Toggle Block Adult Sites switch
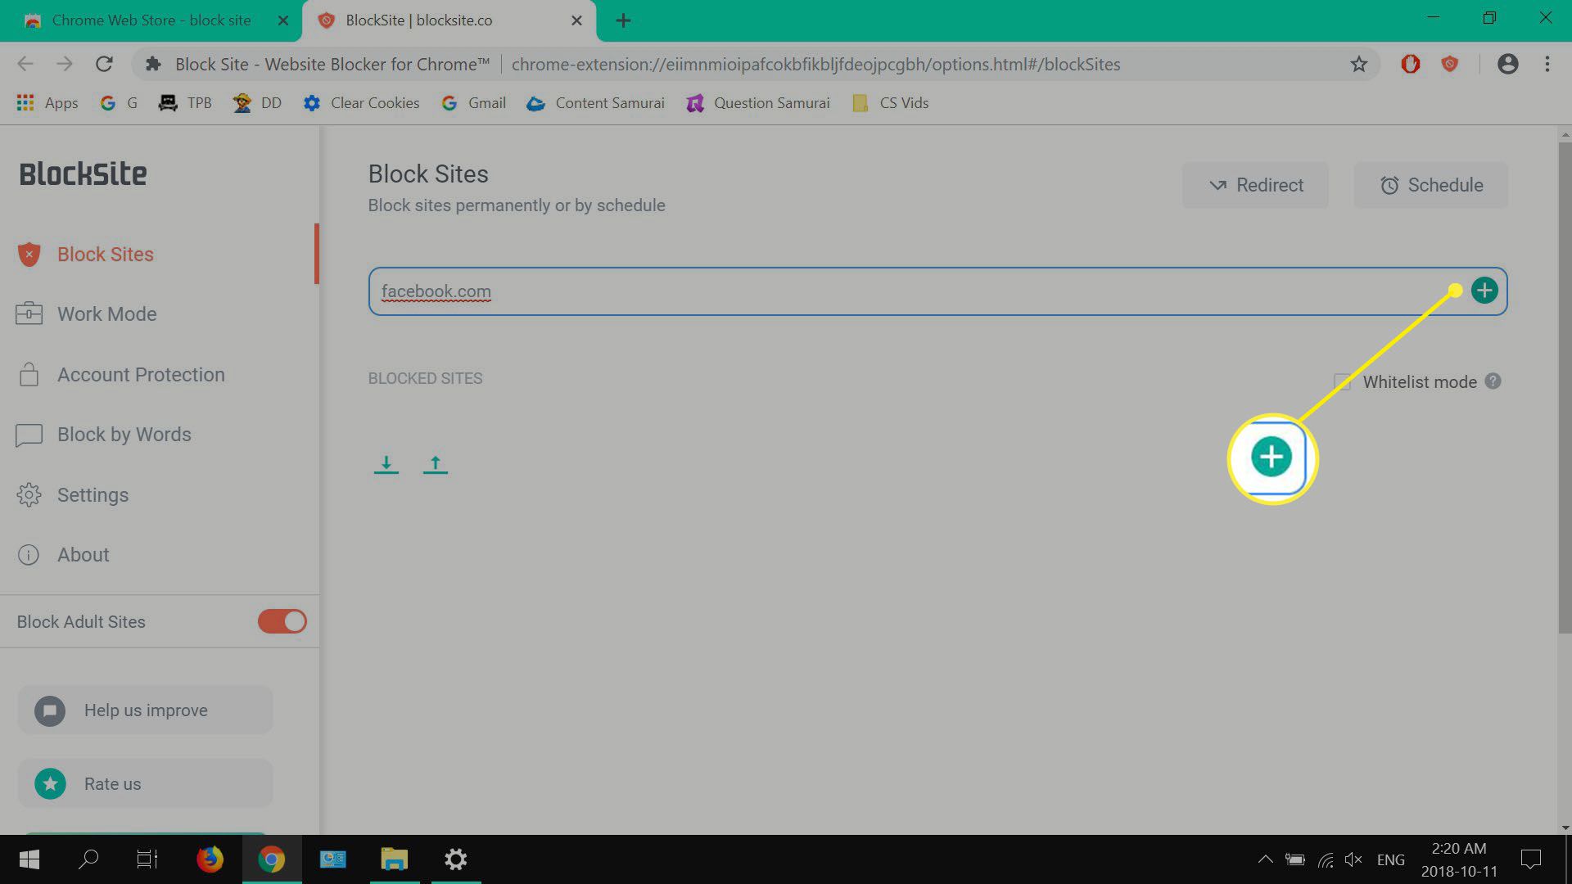 pyautogui.click(x=282, y=622)
